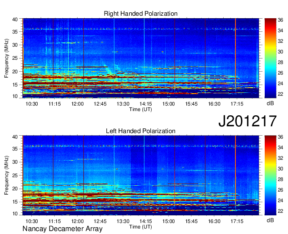Click the 14:15 tick label on the bottom plot
The height and width of the screenshot is (234, 288).
click(146, 221)
